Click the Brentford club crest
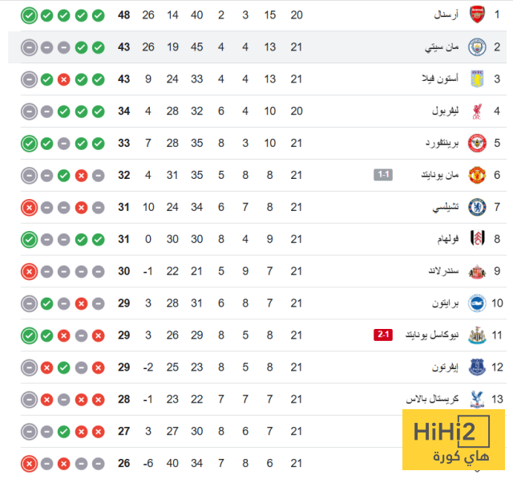 [476, 143]
